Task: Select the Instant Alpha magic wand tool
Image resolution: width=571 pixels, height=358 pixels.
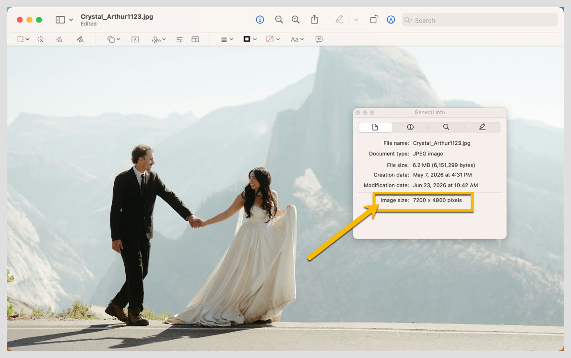Action: [x=40, y=39]
